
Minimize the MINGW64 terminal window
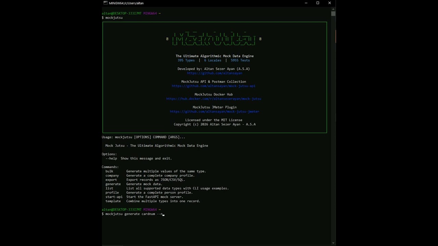306,3
